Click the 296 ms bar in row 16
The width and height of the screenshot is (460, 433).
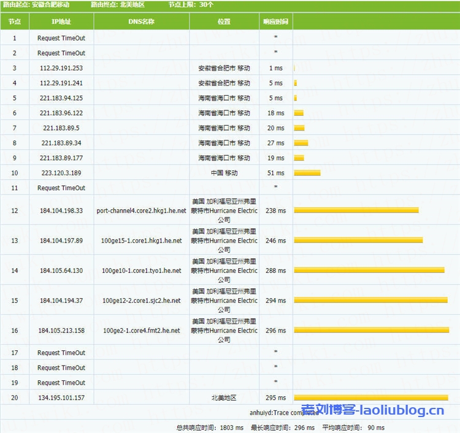[371, 331]
